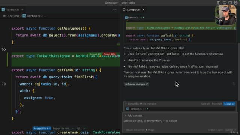
Task: Click Add context button
Action: 133,115
